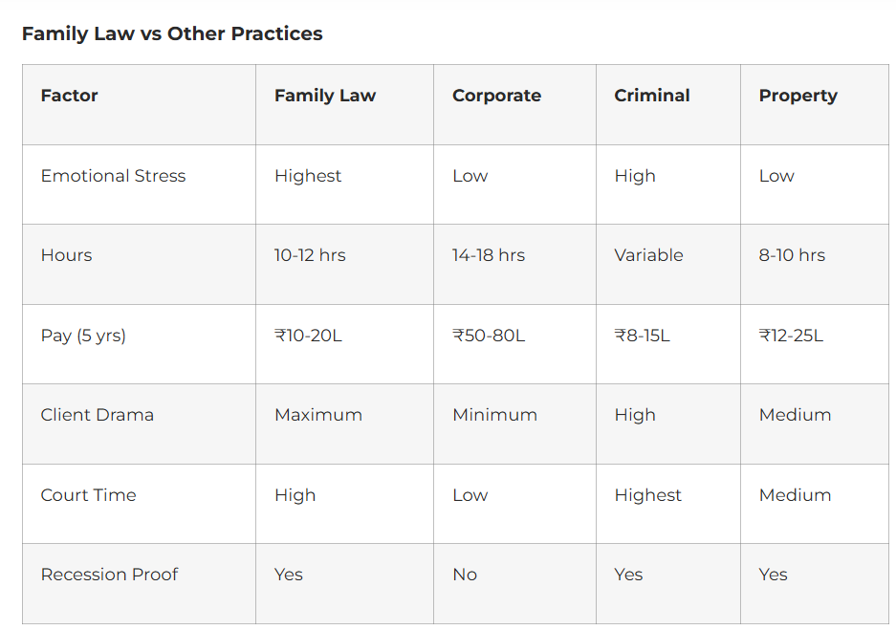Select the 'Factor' column header

pos(69,96)
